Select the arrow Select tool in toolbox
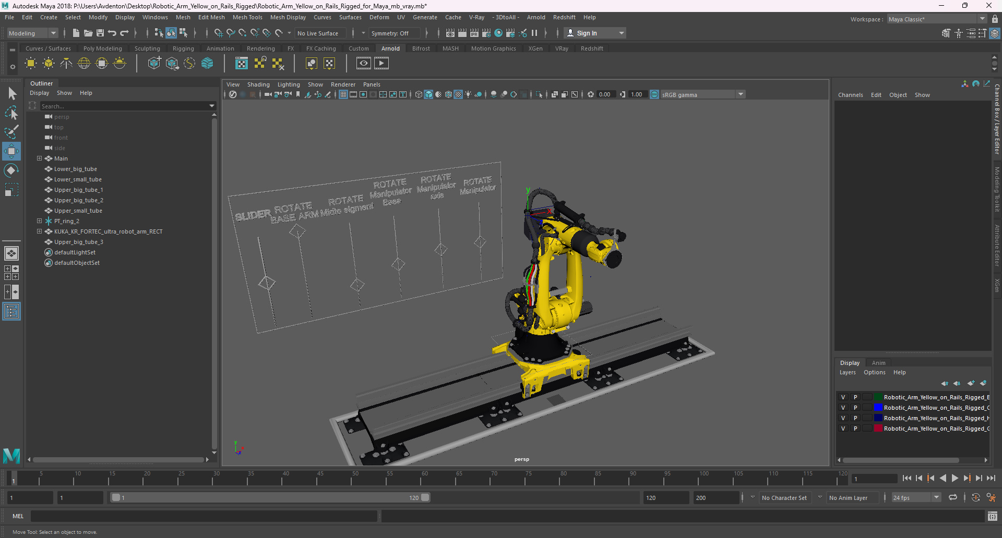The height and width of the screenshot is (538, 1002). click(11, 94)
